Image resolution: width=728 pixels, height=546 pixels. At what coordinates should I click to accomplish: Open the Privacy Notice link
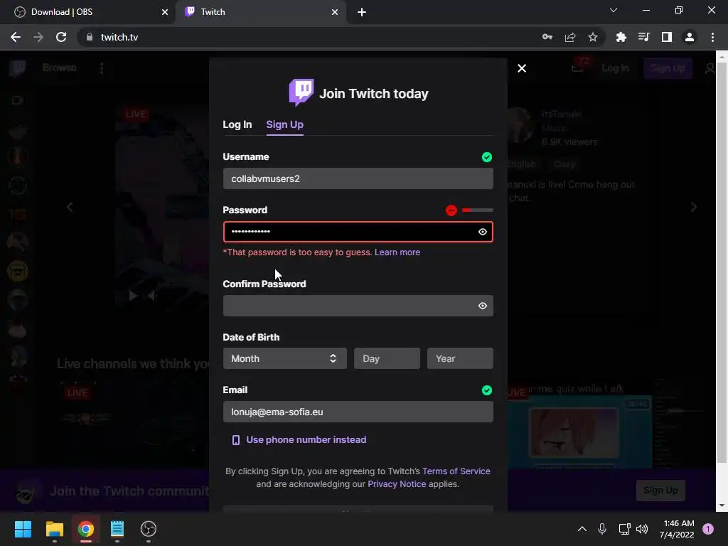pyautogui.click(x=397, y=483)
